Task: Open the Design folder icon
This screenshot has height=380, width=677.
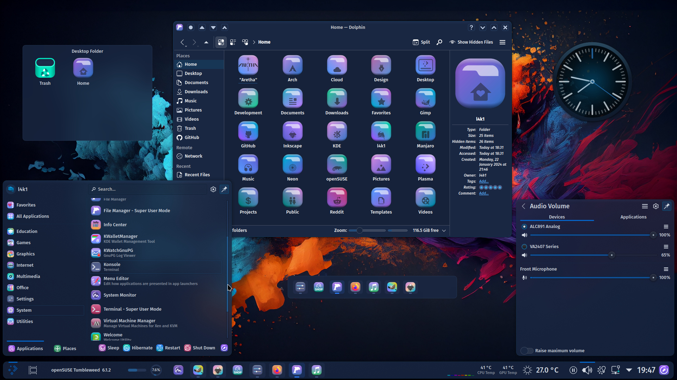Action: [x=381, y=65]
